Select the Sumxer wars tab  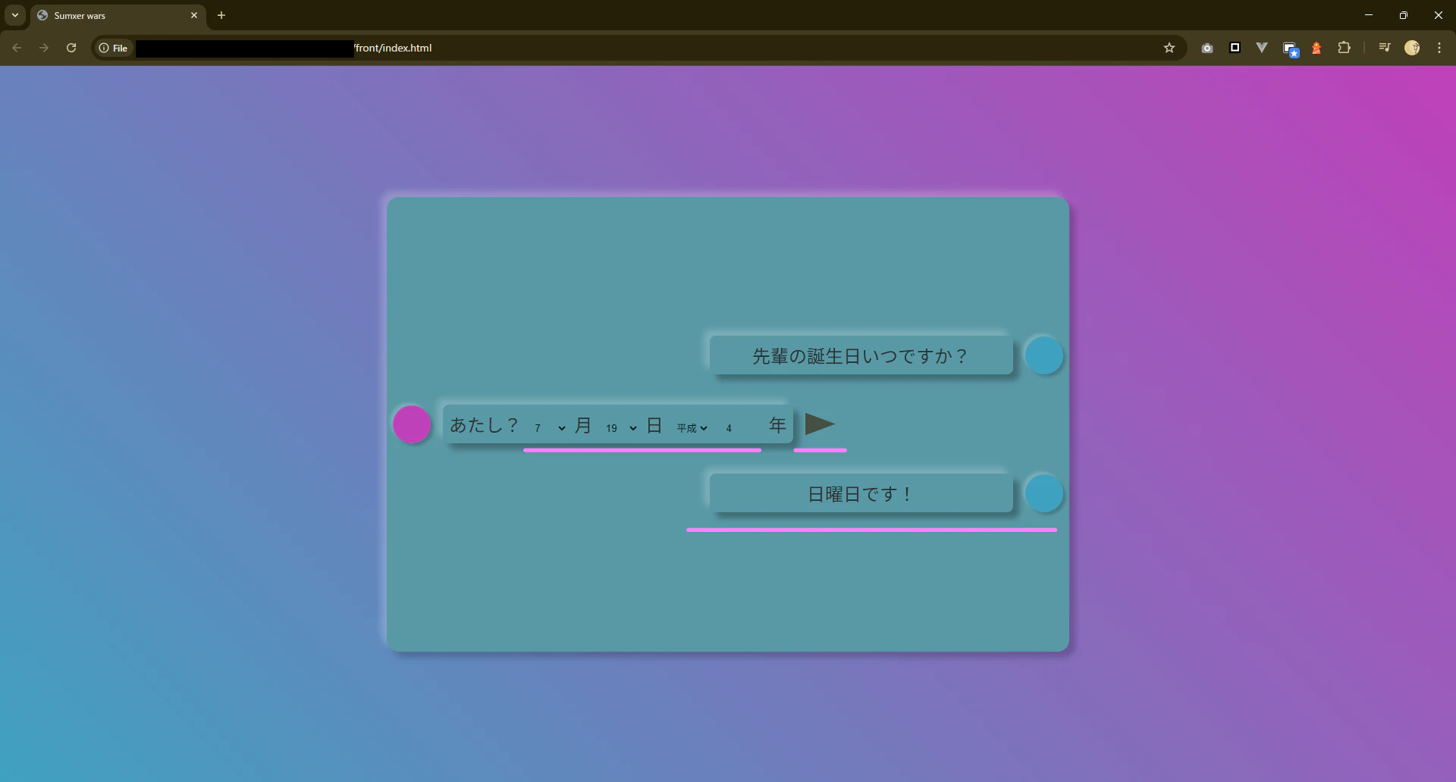tap(118, 15)
